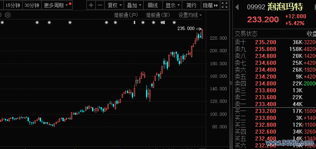Open chart settings gear icon
316x149 pixels.
pos(8,15)
